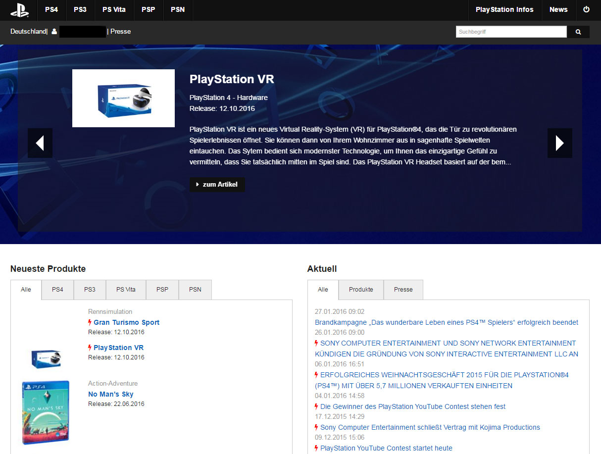Image resolution: width=601 pixels, height=454 pixels.
Task: Open the Kojima Productions news link
Action: [430, 427]
